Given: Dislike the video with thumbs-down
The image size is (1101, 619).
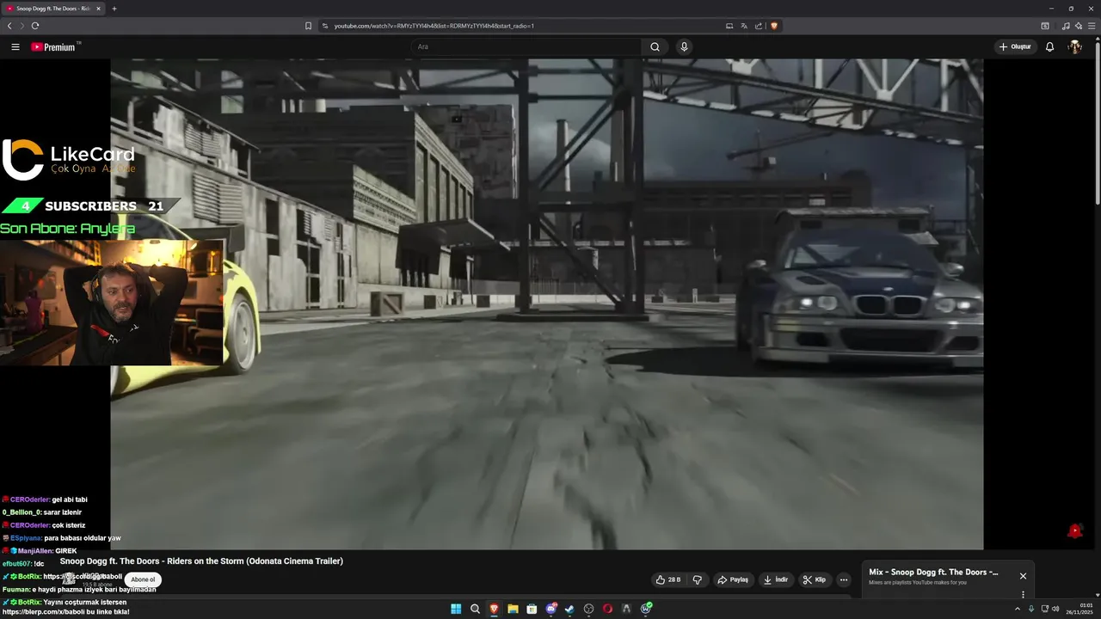Looking at the screenshot, I should click(x=698, y=579).
